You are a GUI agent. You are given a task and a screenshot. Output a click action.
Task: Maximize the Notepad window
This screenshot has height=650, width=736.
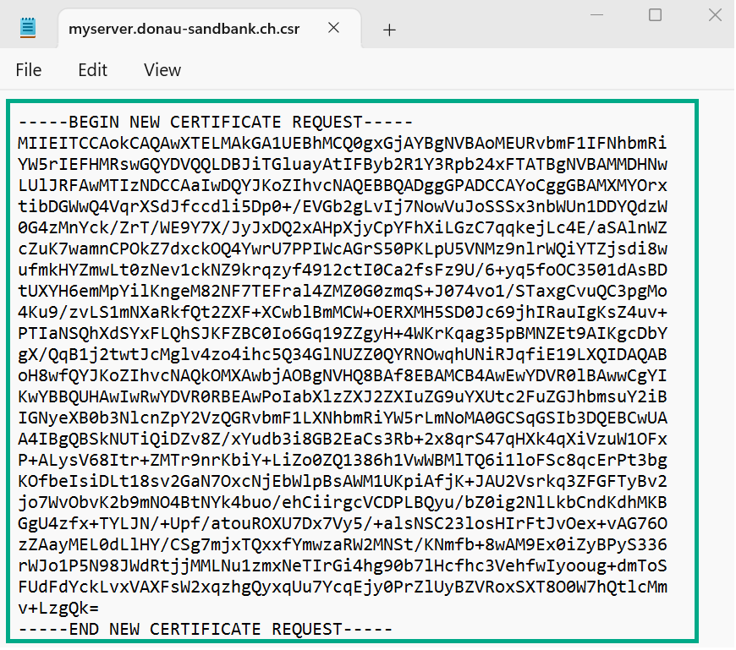(656, 15)
